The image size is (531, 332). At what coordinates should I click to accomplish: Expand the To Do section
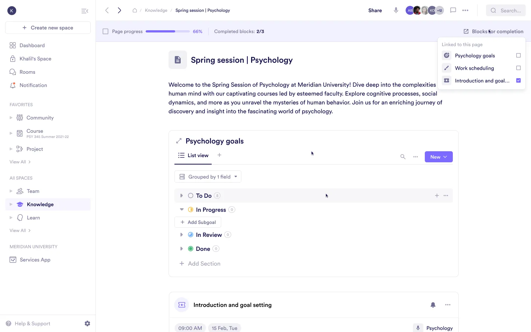181,196
